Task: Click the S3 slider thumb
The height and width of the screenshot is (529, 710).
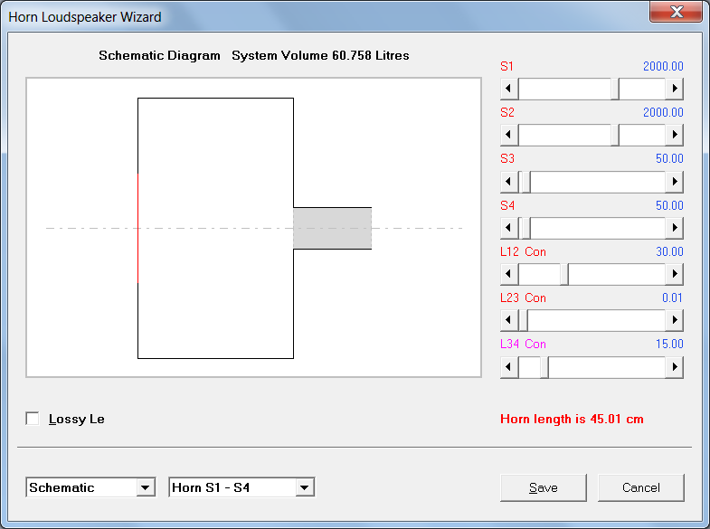Action: tap(525, 182)
